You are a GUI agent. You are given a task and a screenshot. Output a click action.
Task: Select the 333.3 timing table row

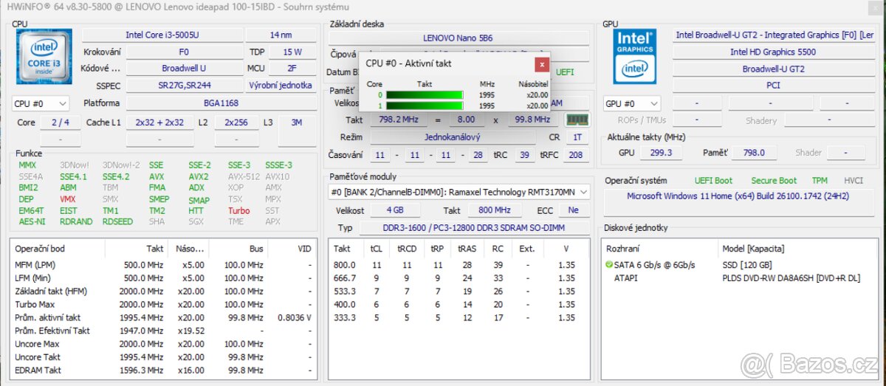[x=459, y=317]
